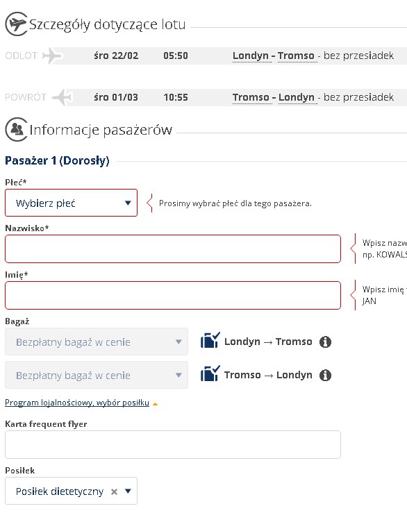The width and height of the screenshot is (407, 513).
Task: Click the Szczegóły dotyczące lotu heading
Action: pyautogui.click(x=108, y=24)
